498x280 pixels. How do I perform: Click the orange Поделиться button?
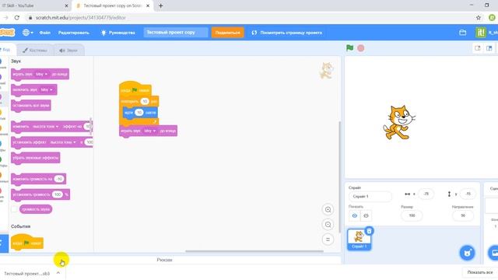click(227, 33)
